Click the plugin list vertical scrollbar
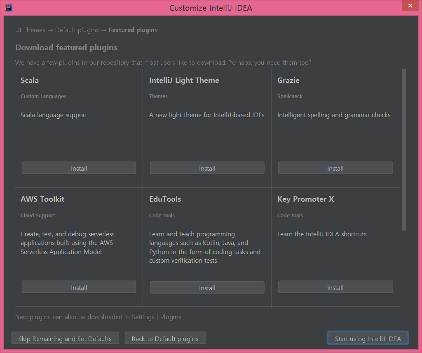This screenshot has height=353, width=422. [x=404, y=149]
